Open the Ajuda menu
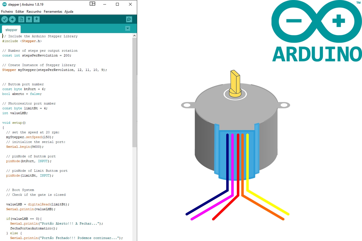362x241 pixels. [69, 12]
